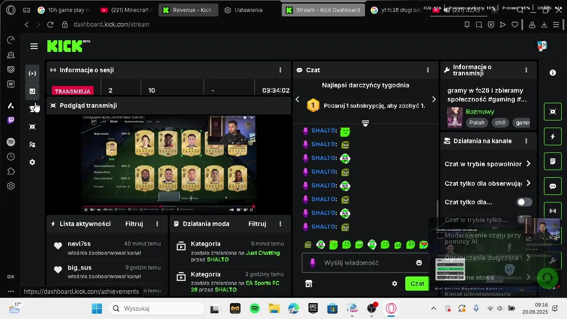Open extensions puzzle icon in Opera sidebar
Screen dimensions: 567x319
click(x=11, y=171)
